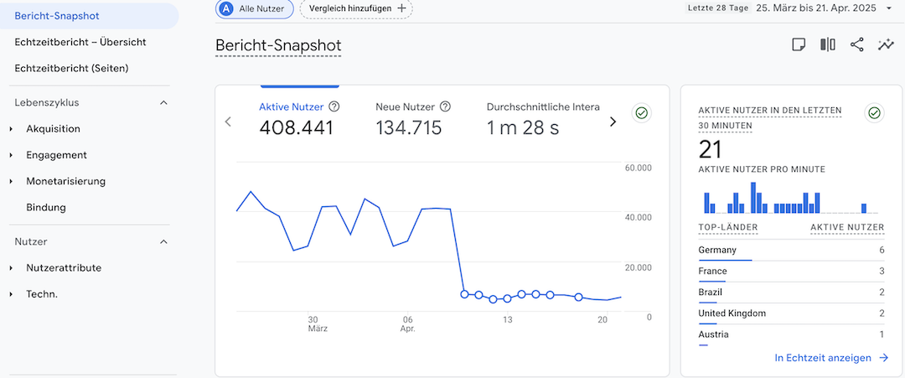
Task: Click help icon next to Aktive Nutzer
Action: pyautogui.click(x=334, y=106)
